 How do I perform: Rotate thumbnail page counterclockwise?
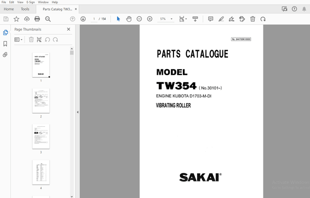coord(47,40)
